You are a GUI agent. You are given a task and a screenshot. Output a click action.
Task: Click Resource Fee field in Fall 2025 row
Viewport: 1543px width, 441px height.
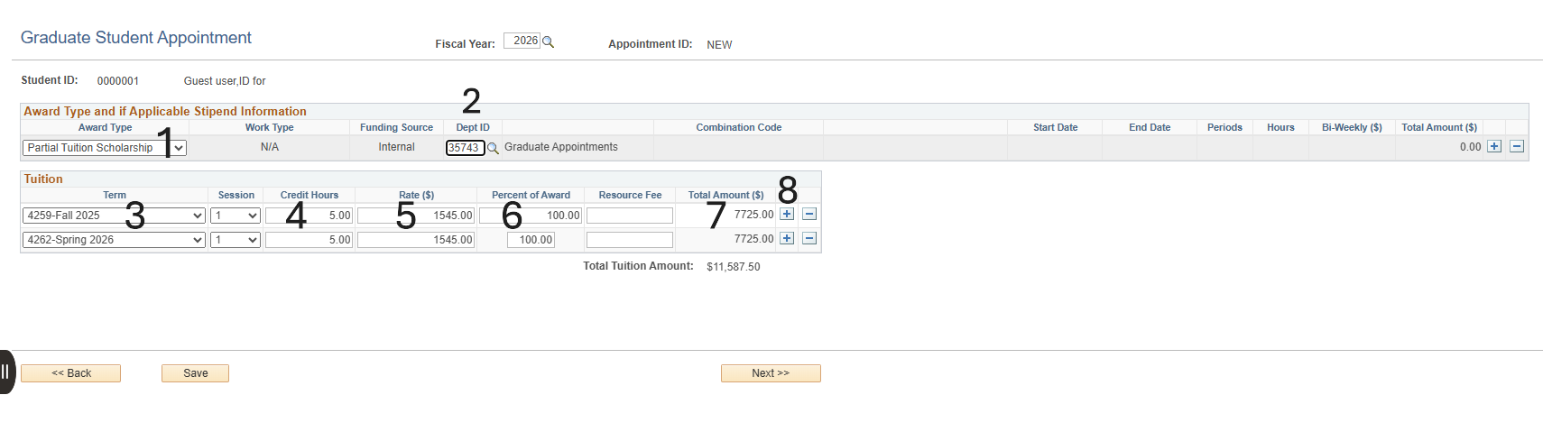(629, 216)
